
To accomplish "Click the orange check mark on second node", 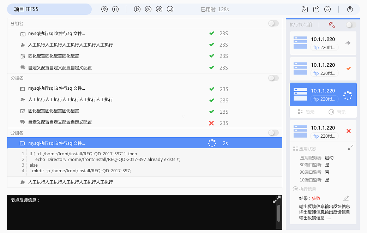I will [x=349, y=68].
